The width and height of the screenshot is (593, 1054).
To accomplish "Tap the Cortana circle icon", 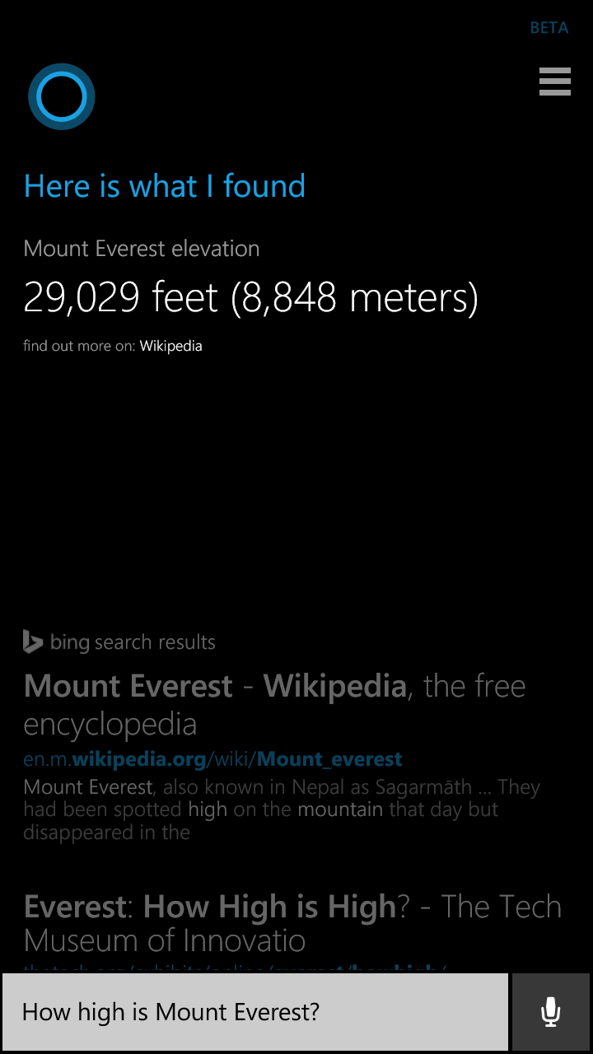I will (62, 96).
